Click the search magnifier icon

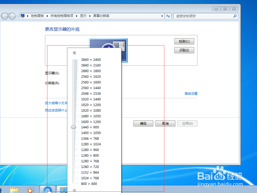click(x=235, y=16)
